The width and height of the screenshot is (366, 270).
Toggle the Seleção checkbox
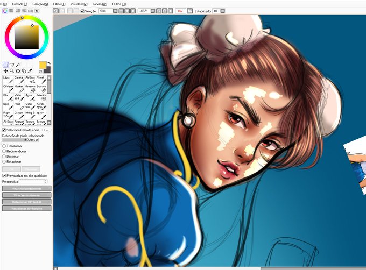pyautogui.click(x=82, y=11)
